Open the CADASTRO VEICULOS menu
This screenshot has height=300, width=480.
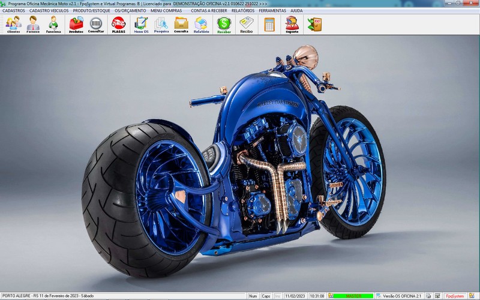tap(49, 11)
